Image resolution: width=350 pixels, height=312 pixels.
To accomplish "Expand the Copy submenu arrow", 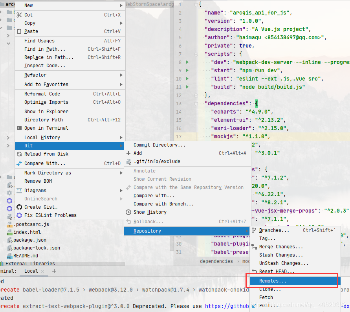I will pyautogui.click(x=121, y=23).
